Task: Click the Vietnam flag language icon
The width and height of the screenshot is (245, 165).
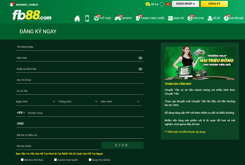Action: point(158,4)
